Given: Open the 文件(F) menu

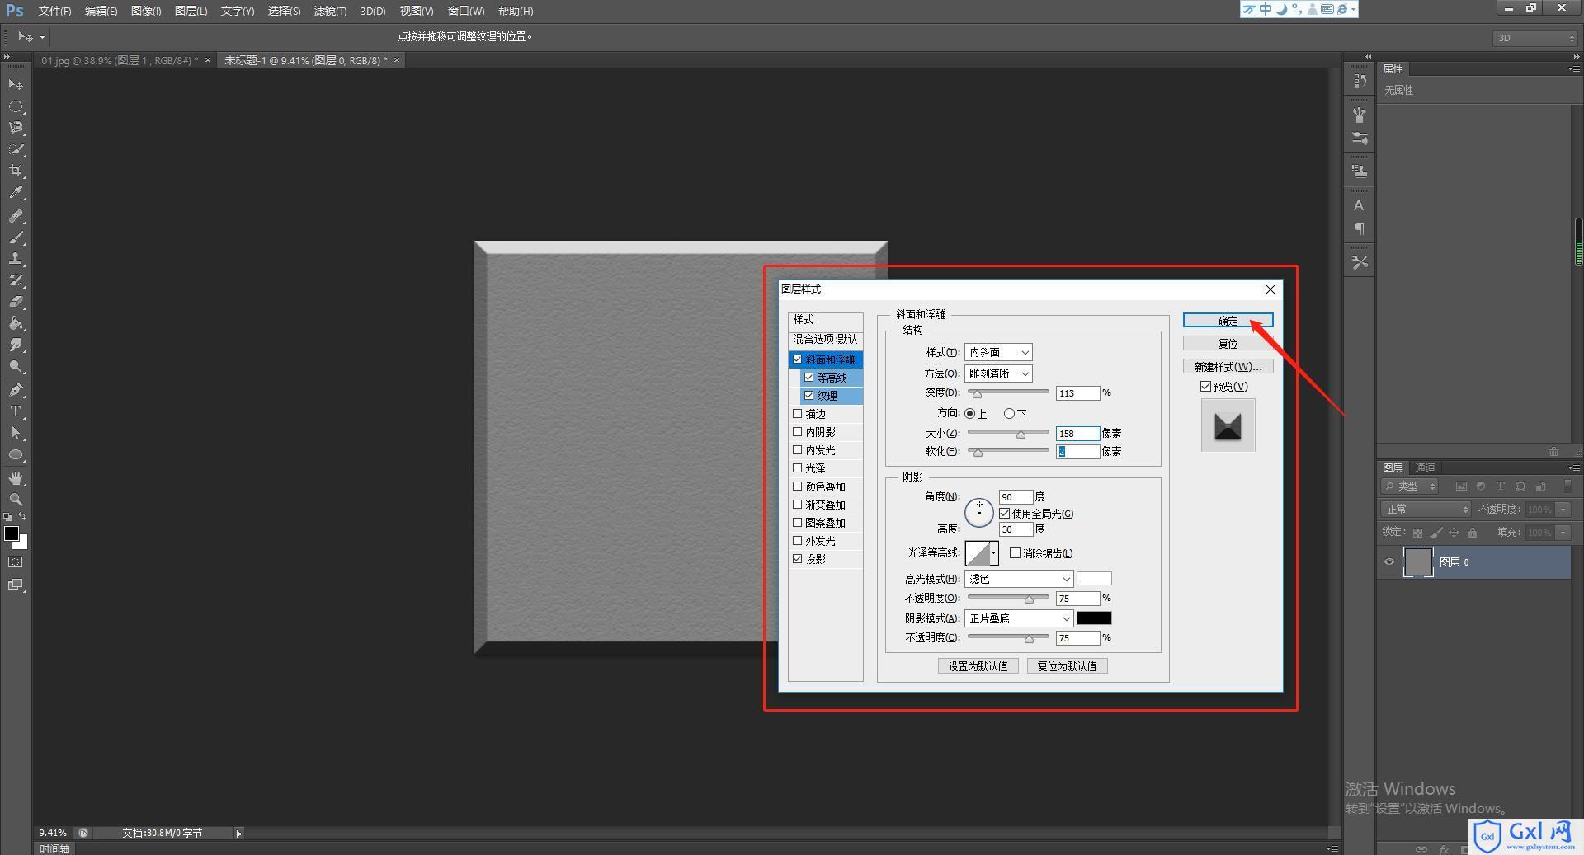Looking at the screenshot, I should click(x=54, y=11).
